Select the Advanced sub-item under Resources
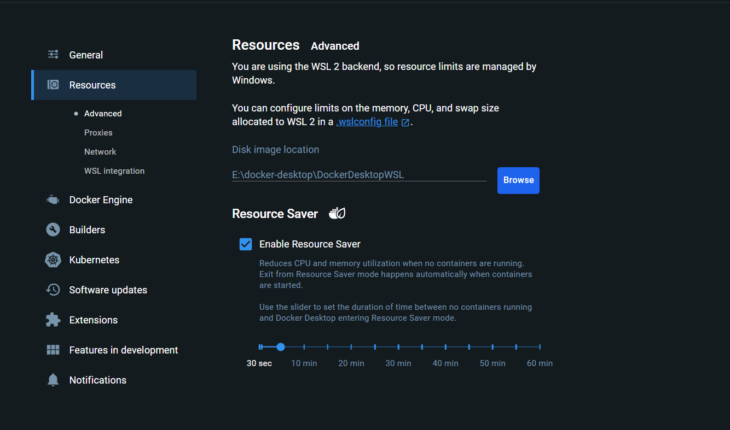The height and width of the screenshot is (430, 730). tap(103, 114)
